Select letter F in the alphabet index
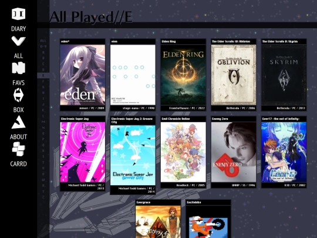 43,81
